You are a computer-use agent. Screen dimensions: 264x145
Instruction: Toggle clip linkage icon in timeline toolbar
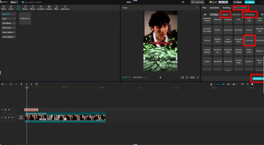[x=228, y=84]
